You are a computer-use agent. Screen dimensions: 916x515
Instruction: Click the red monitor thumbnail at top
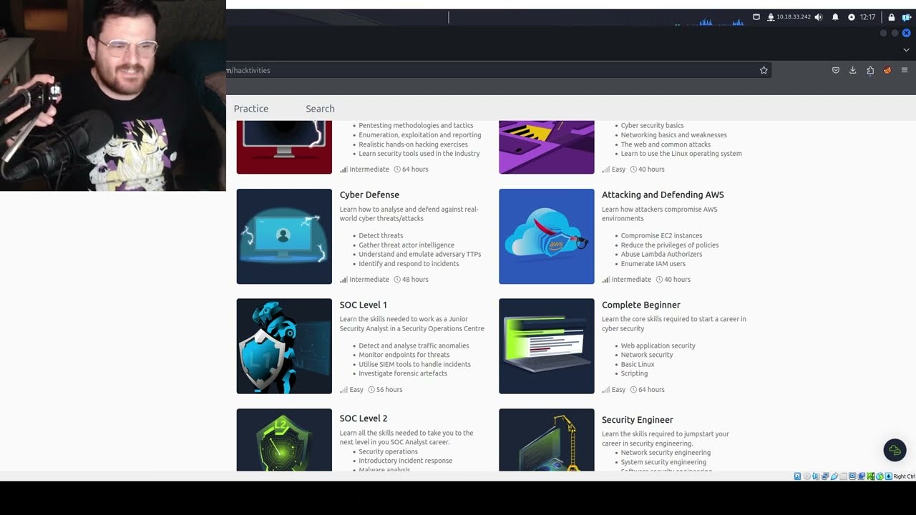pos(284,147)
